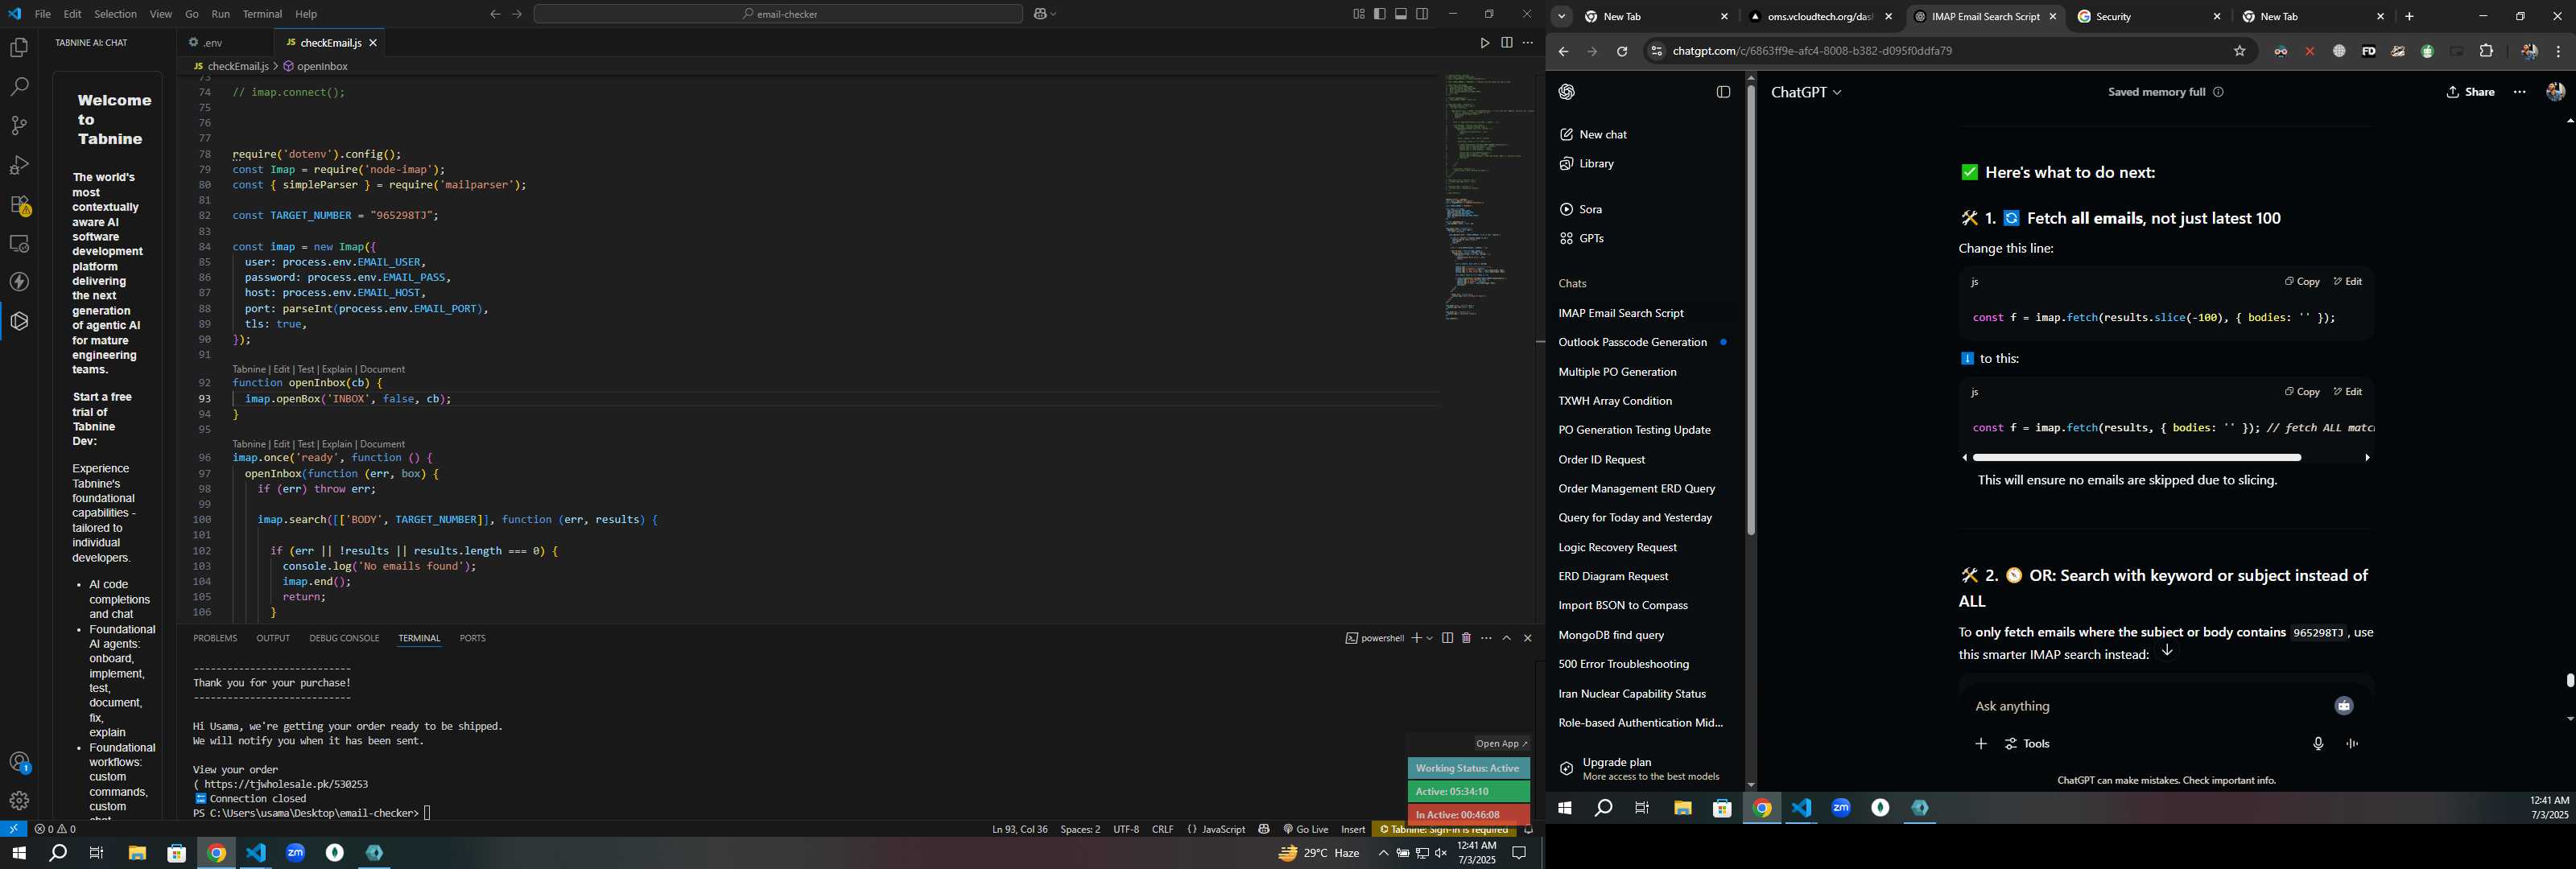2576x869 pixels.
Task: Toggle Go Live server in status bar
Action: coord(1306,829)
